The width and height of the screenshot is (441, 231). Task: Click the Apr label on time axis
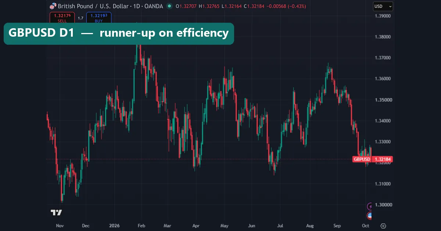tap(196, 226)
